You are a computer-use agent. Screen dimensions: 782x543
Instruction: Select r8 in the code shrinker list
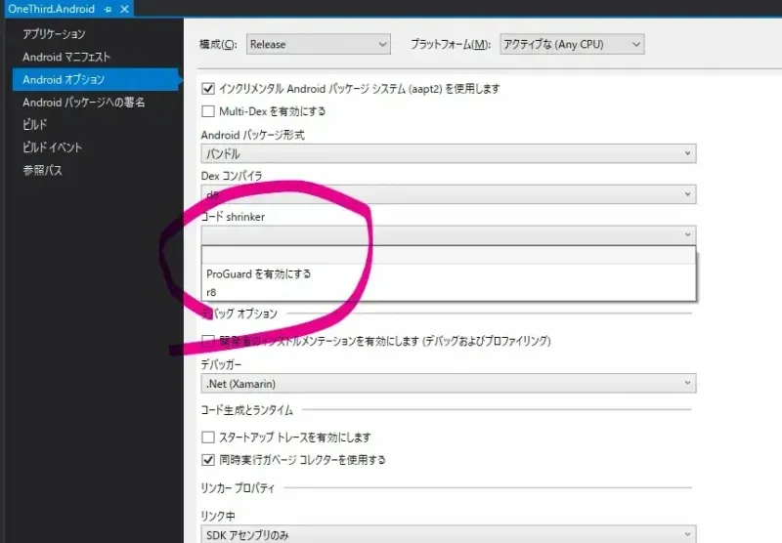click(212, 292)
